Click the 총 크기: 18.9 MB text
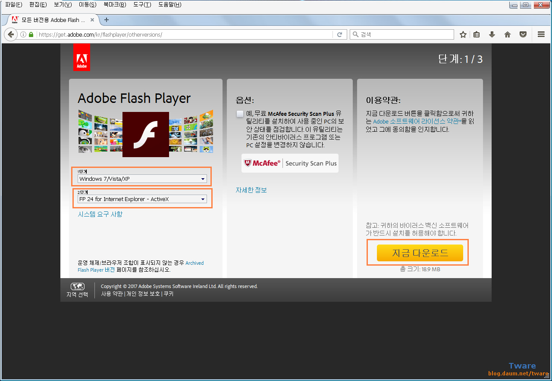The height and width of the screenshot is (381, 552). 420,269
